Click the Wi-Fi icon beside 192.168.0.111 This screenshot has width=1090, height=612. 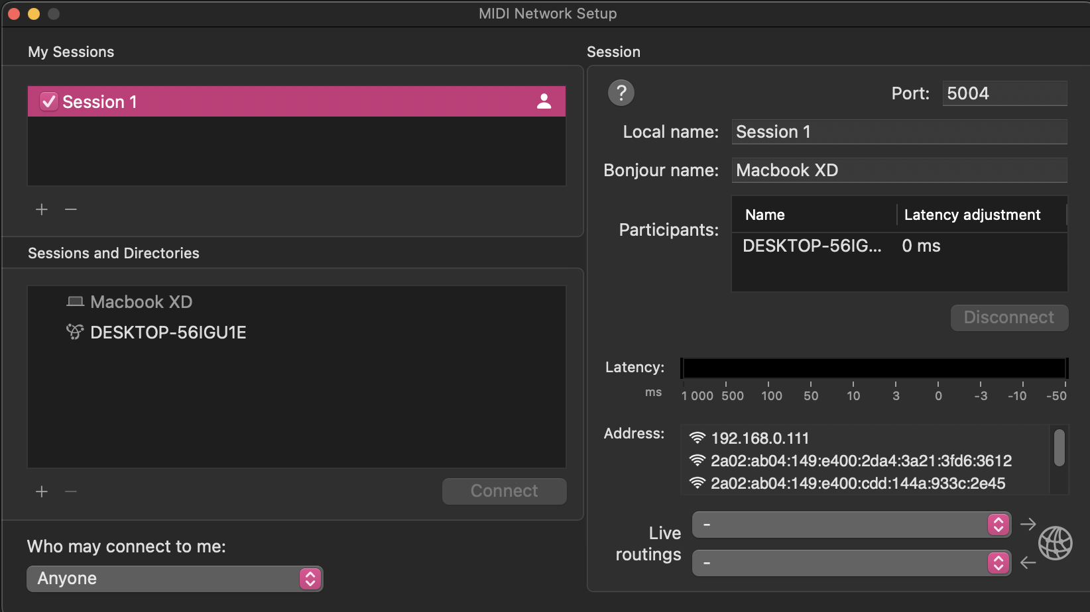[697, 438]
